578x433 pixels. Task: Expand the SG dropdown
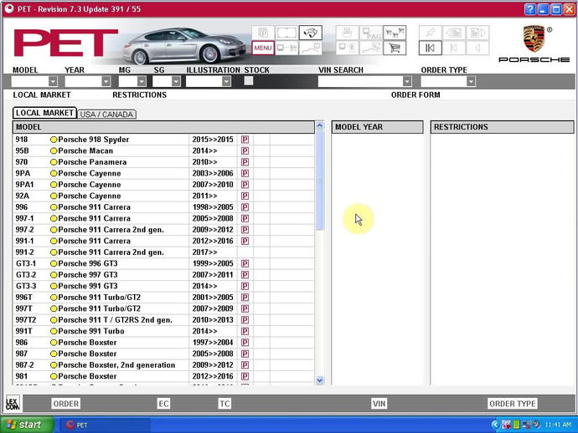tap(176, 81)
